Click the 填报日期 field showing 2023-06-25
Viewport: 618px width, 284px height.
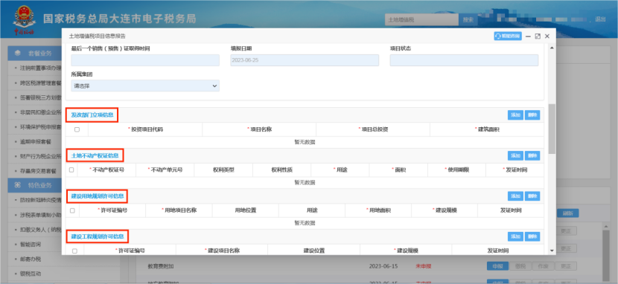(x=305, y=60)
